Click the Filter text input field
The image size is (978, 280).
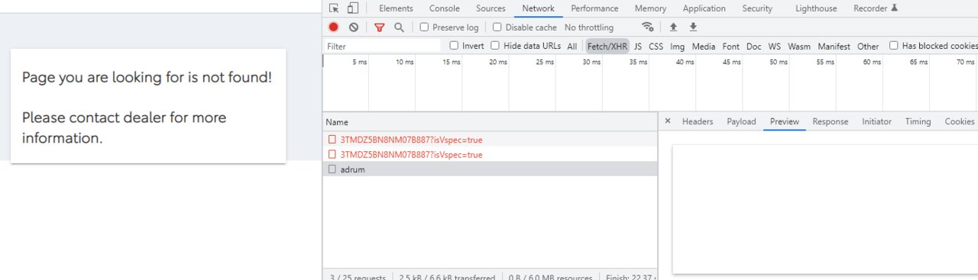(x=383, y=47)
